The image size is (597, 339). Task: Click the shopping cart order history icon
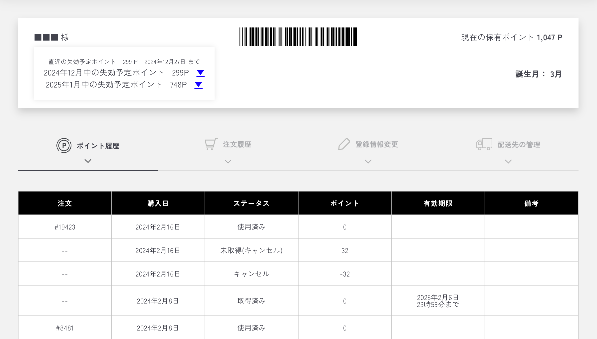211,144
